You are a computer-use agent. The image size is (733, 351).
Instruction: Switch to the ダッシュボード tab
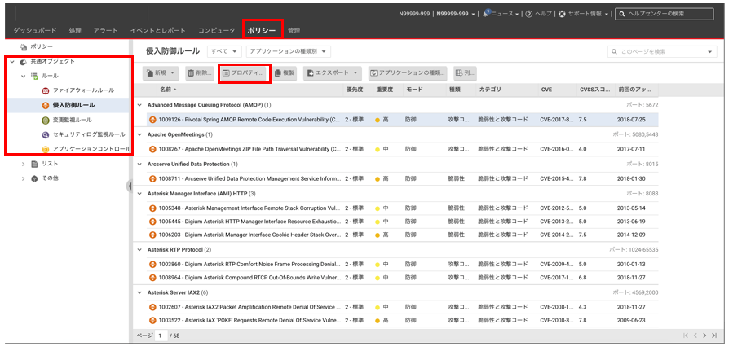tap(35, 30)
